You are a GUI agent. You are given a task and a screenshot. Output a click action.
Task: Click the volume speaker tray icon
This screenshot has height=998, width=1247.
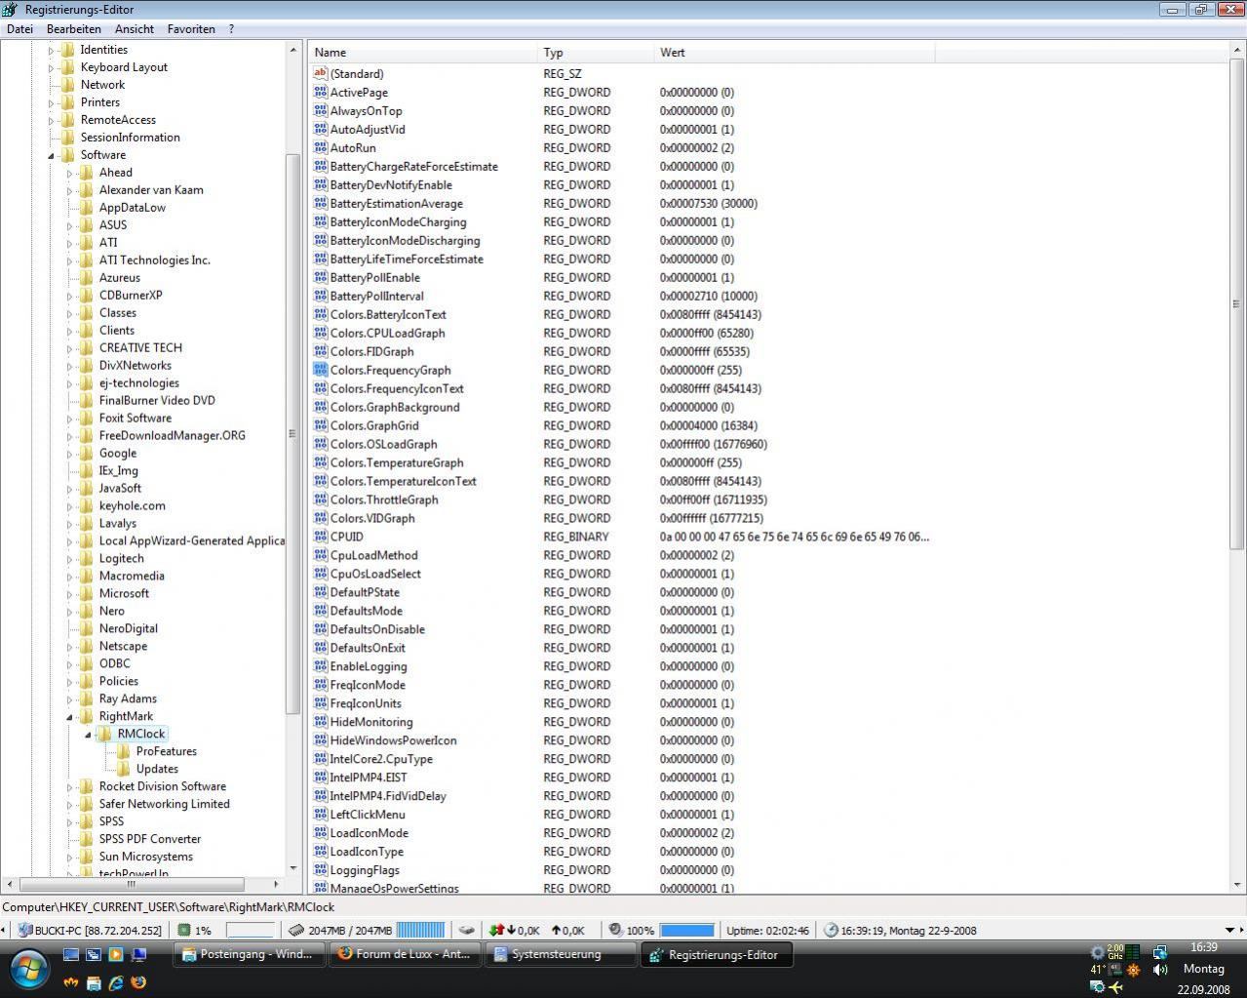[x=1160, y=970]
